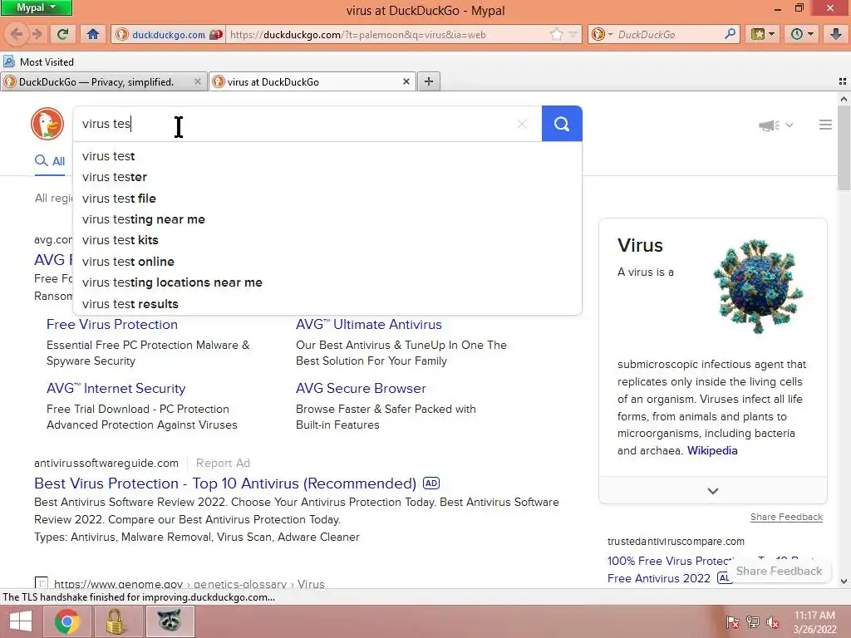Open the bookmarks menu button
Image resolution: width=851 pixels, height=638 pixels.
click(763, 34)
